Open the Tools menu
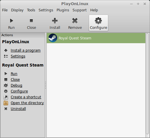Image resolution: width=150 pixels, height=138 pixels. (x=31, y=10)
